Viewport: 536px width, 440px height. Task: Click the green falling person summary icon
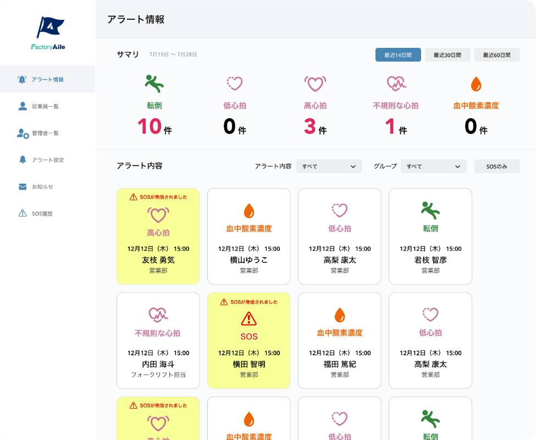pyautogui.click(x=154, y=84)
